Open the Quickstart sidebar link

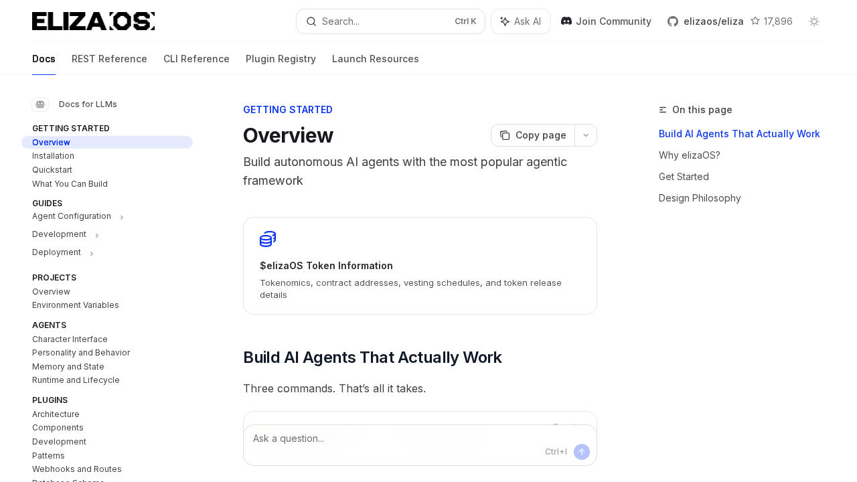click(x=52, y=170)
